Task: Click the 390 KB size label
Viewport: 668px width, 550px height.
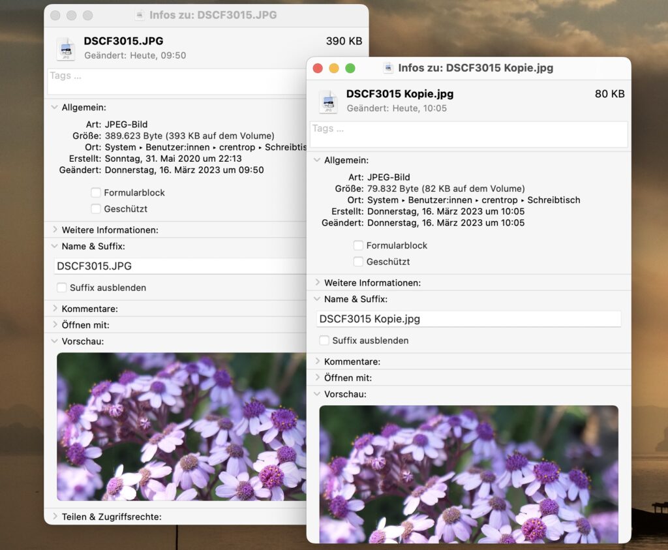Action: [x=344, y=41]
